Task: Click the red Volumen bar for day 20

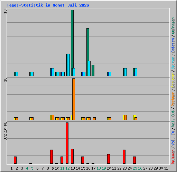Action: 109,159
